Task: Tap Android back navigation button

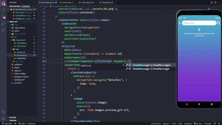Action: [x=187, y=104]
